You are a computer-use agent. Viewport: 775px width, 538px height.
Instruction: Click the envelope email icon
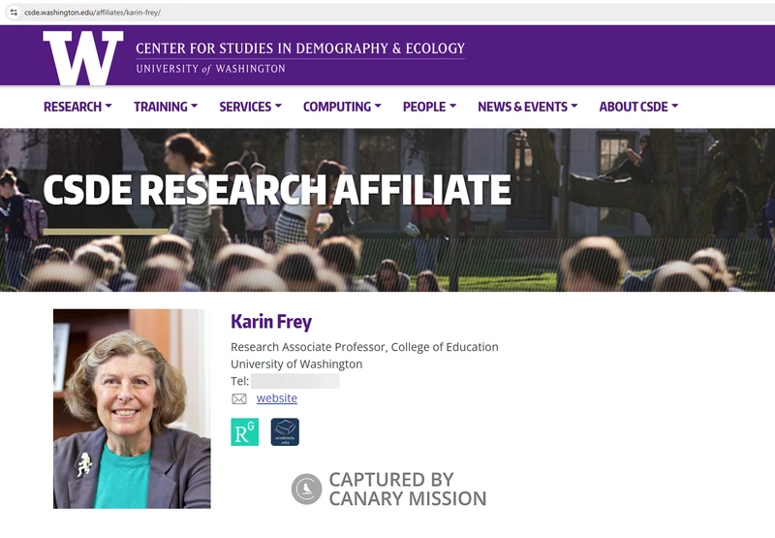[x=239, y=399]
